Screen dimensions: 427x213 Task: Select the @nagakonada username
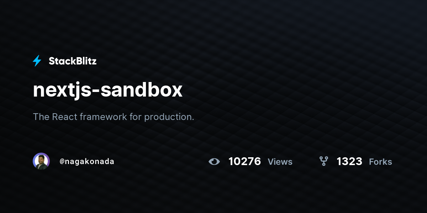point(87,162)
